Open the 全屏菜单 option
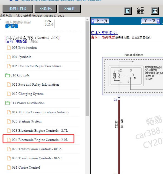The height and width of the screenshot is (174, 163). [x=140, y=11]
